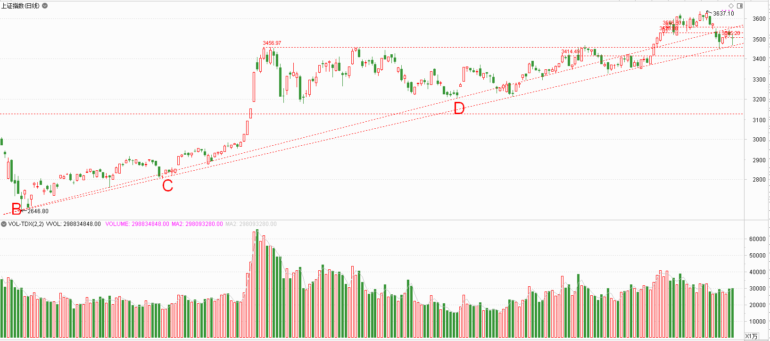The image size is (770, 341).
Task: Select the red letter B annotation
Action: pyautogui.click(x=17, y=208)
